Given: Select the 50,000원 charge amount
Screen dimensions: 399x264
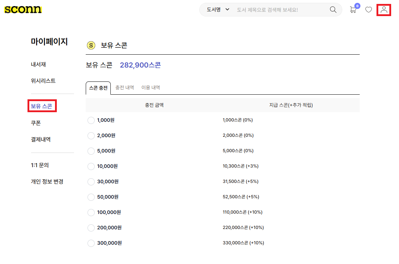Looking at the screenshot, I should (91, 197).
